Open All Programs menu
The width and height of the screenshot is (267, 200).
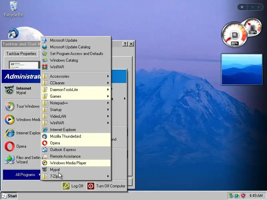click(22, 175)
